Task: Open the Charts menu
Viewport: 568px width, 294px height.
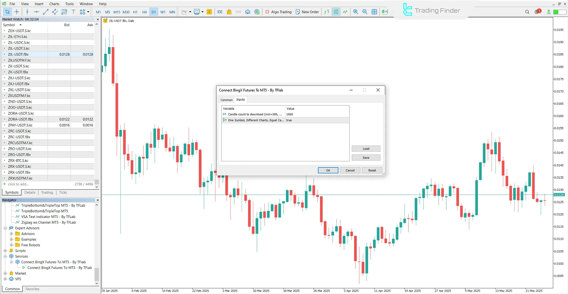Action: point(54,4)
